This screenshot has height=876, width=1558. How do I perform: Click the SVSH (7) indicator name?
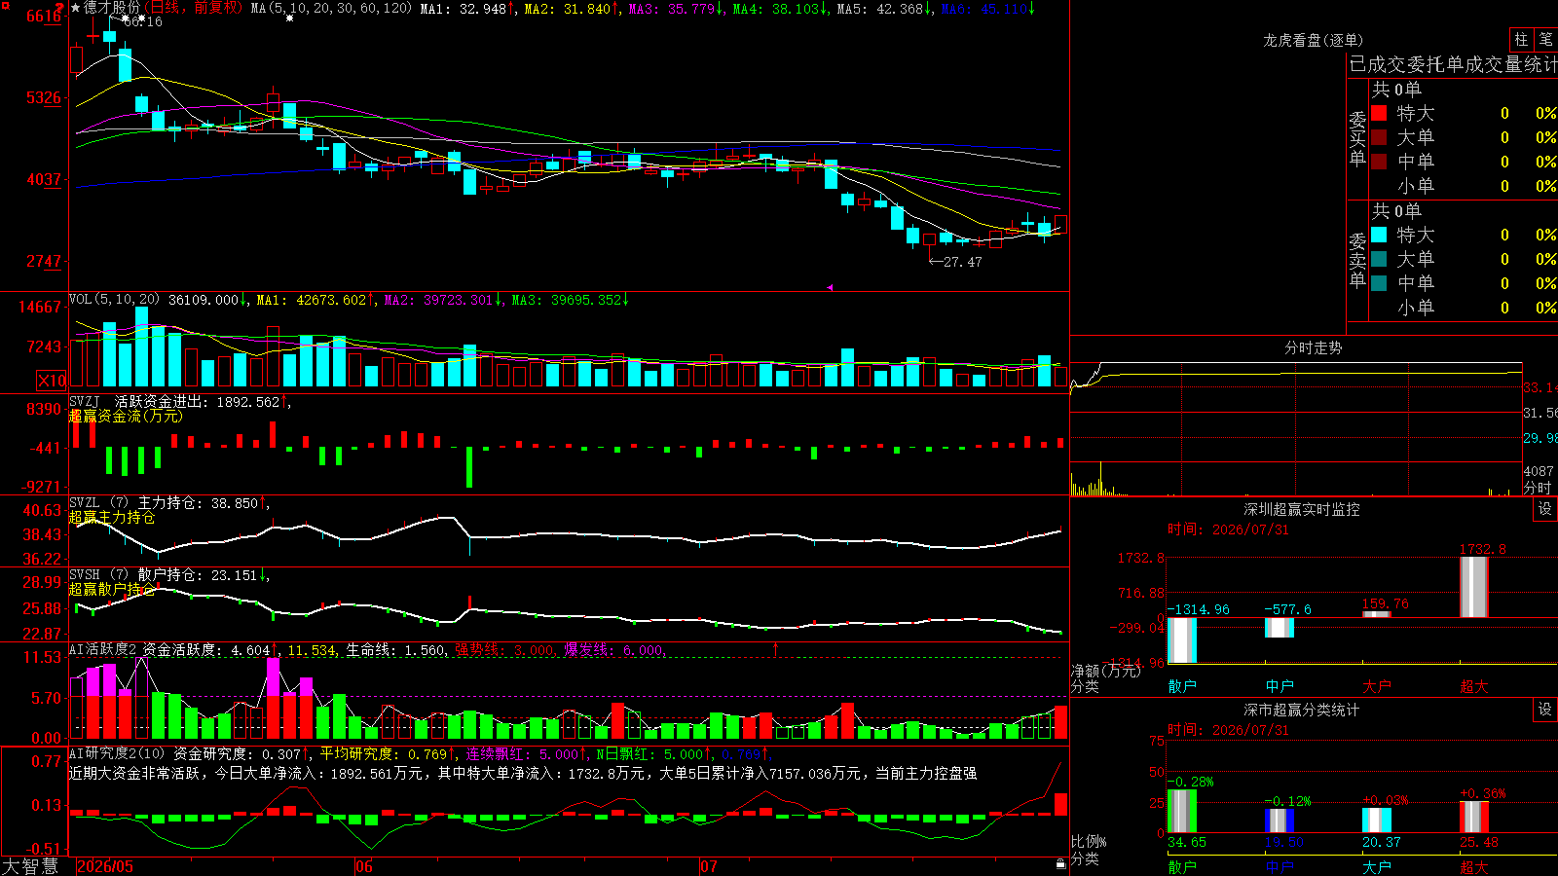tap(98, 575)
